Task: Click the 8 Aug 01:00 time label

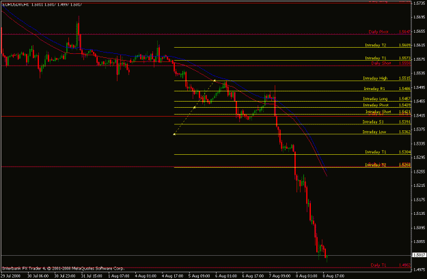Action: [x=307, y=276]
